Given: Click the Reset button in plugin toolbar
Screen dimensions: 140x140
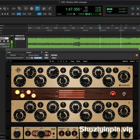Looking at the screenshot, I should [85, 61].
